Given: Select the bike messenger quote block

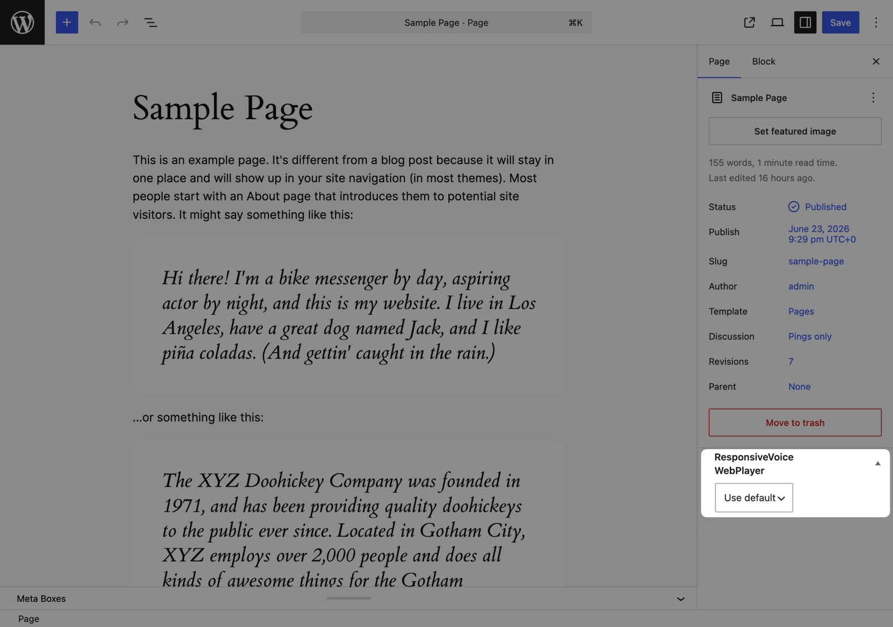Looking at the screenshot, I should coord(349,316).
